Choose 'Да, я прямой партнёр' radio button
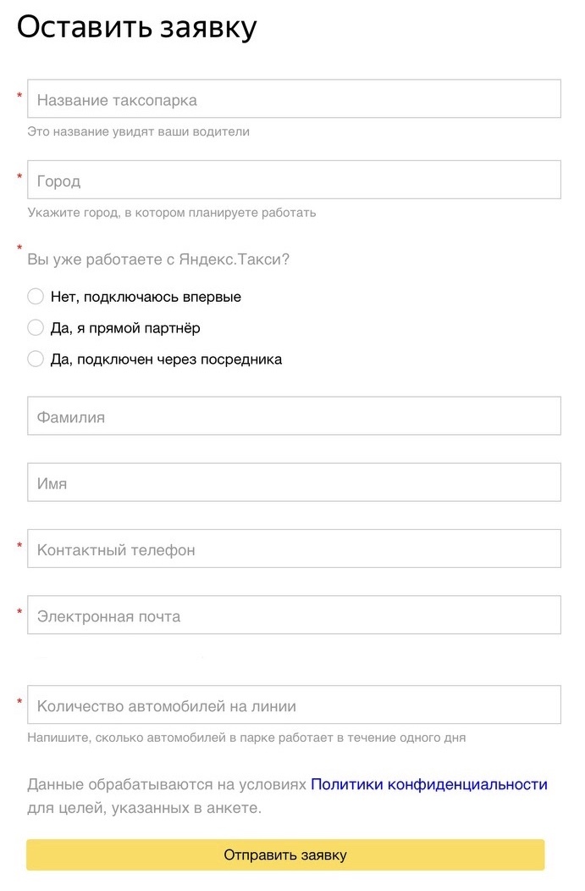 click(x=36, y=328)
